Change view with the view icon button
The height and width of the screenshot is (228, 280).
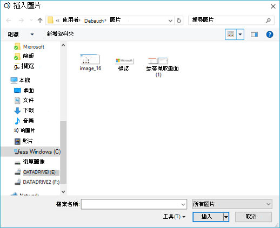pos(231,34)
